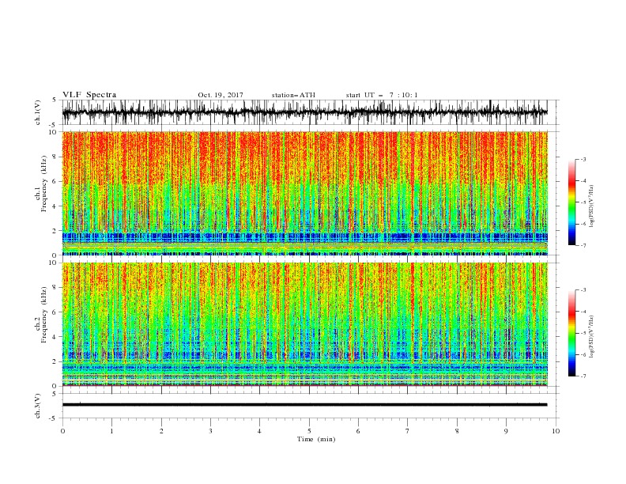Click the time axis tick label '5'

tap(309, 431)
